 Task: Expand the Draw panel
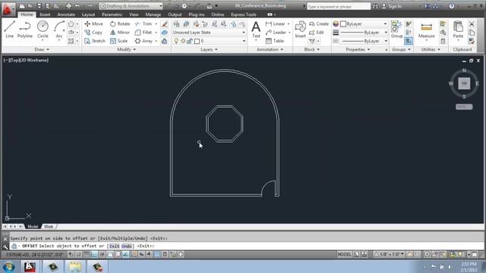(42, 49)
